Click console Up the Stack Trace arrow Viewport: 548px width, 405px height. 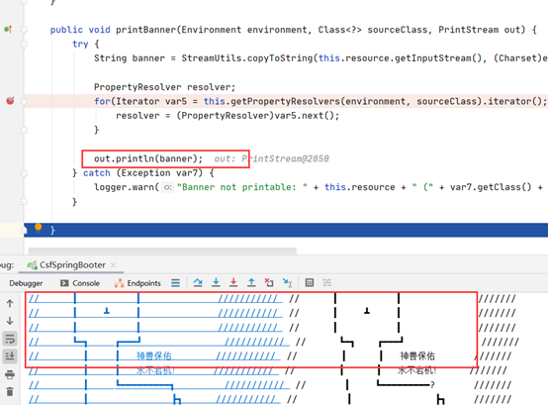pos(10,304)
